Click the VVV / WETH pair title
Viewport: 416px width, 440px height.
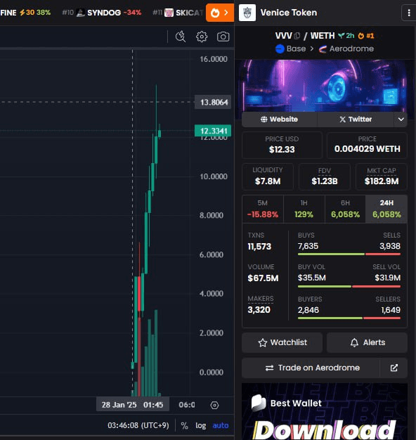pos(305,36)
